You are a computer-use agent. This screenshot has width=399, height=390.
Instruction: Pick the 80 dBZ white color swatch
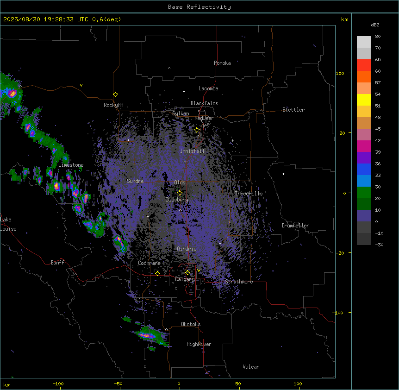click(364, 42)
